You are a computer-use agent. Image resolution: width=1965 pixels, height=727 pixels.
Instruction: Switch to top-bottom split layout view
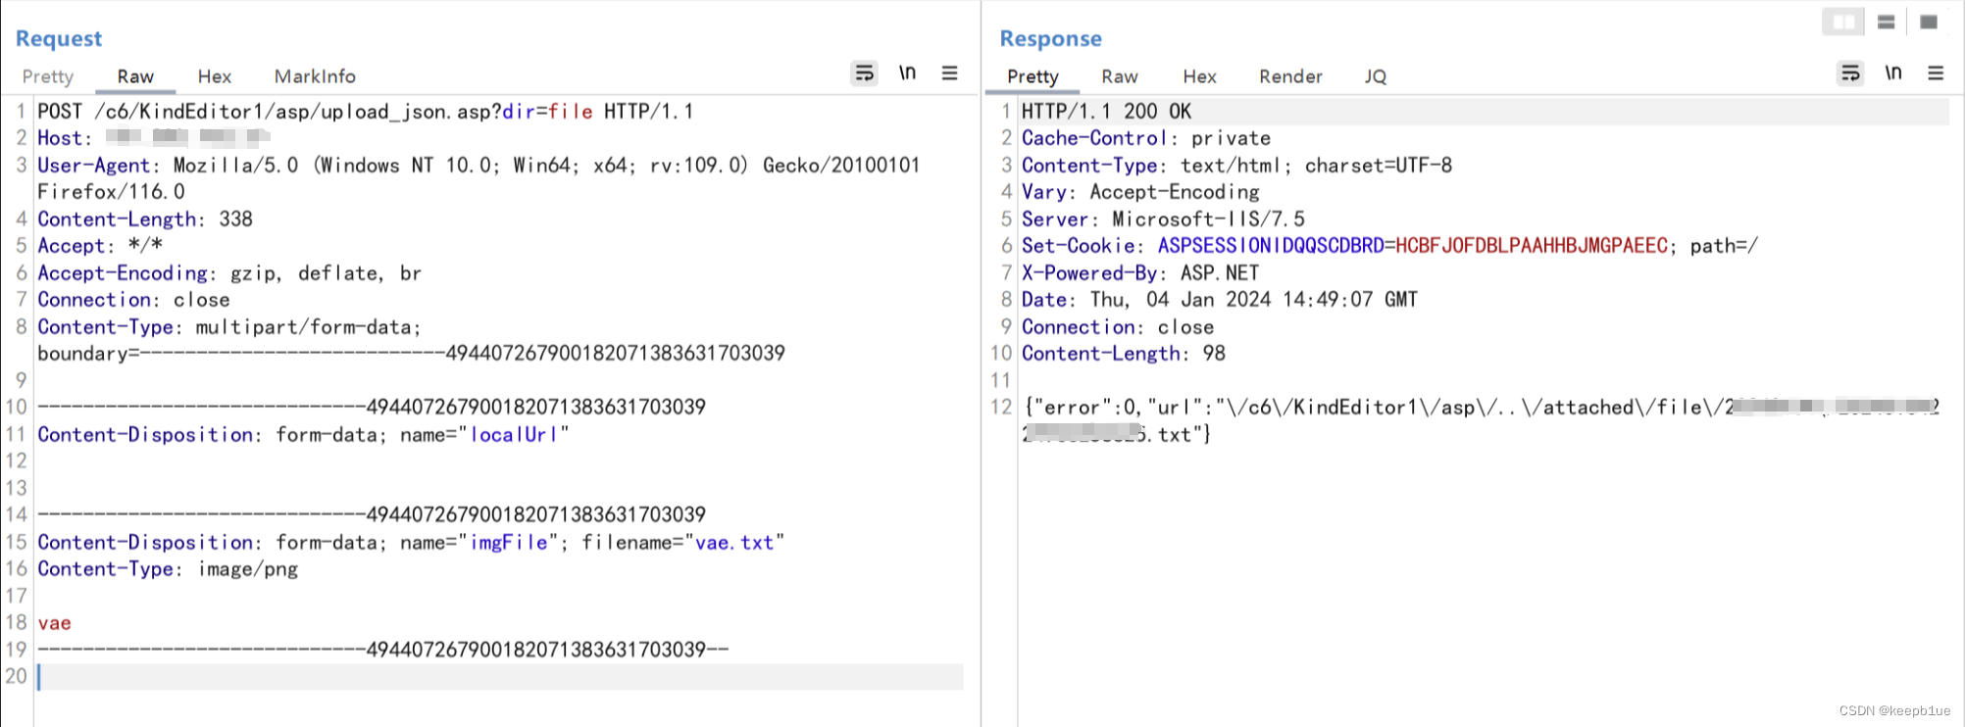coord(1886,22)
